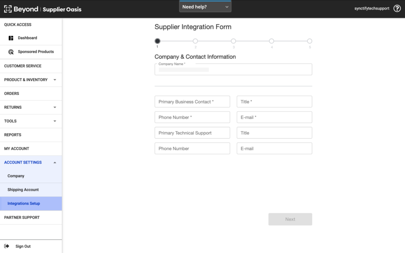Focus the Company Name field

(x=233, y=70)
